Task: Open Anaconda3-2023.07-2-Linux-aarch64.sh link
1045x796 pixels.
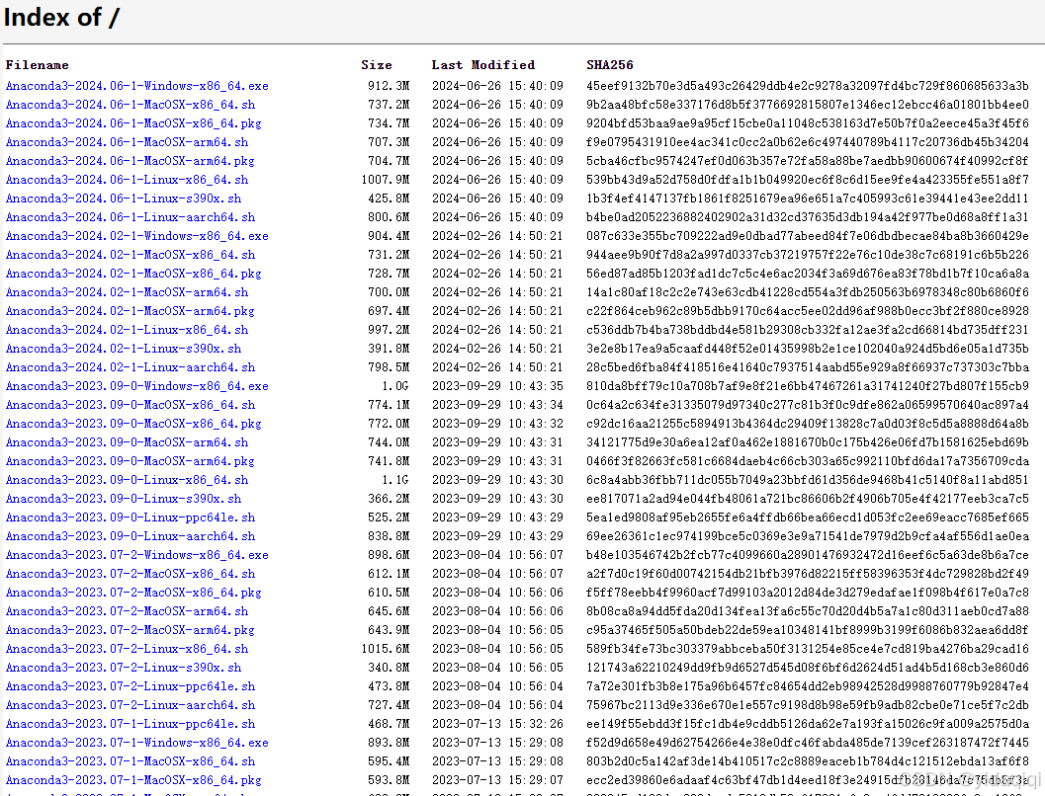Action: [x=130, y=705]
